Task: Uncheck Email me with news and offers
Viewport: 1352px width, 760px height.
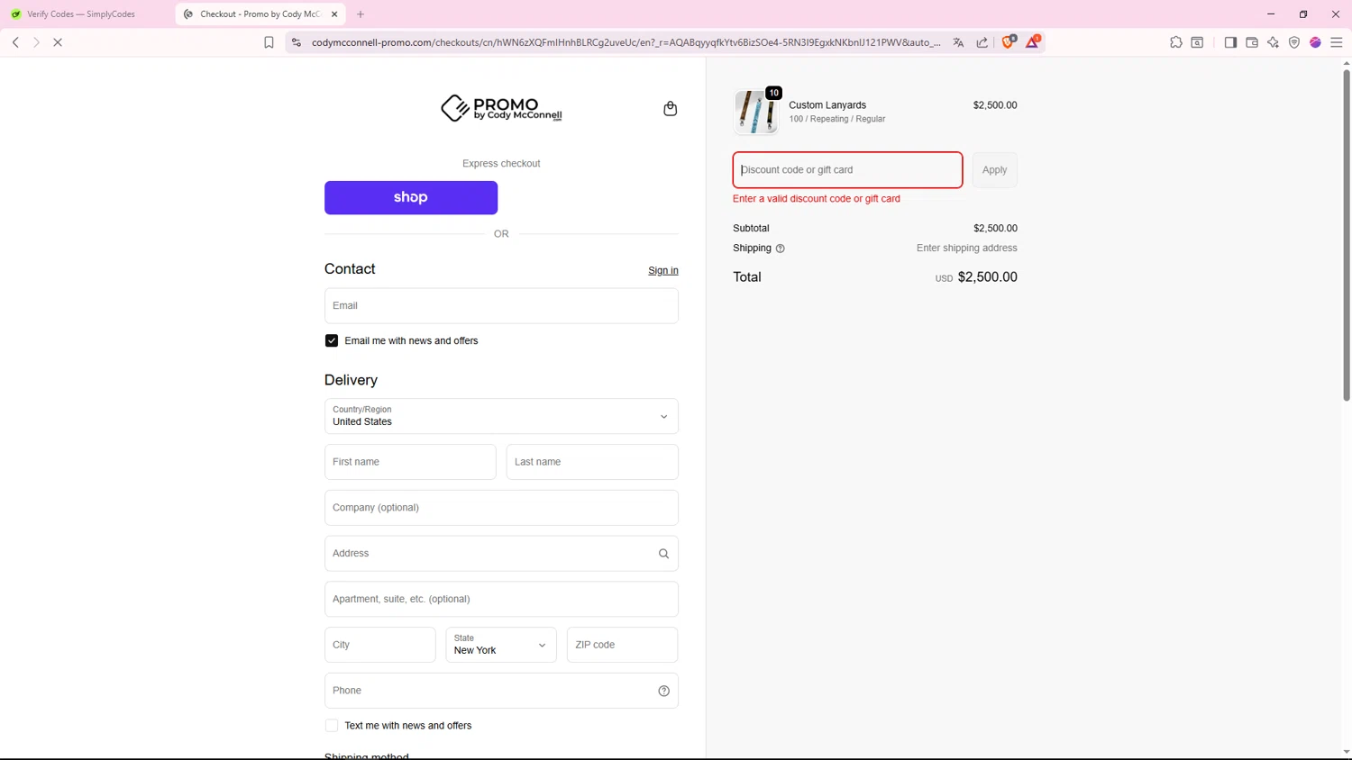Action: (332, 340)
